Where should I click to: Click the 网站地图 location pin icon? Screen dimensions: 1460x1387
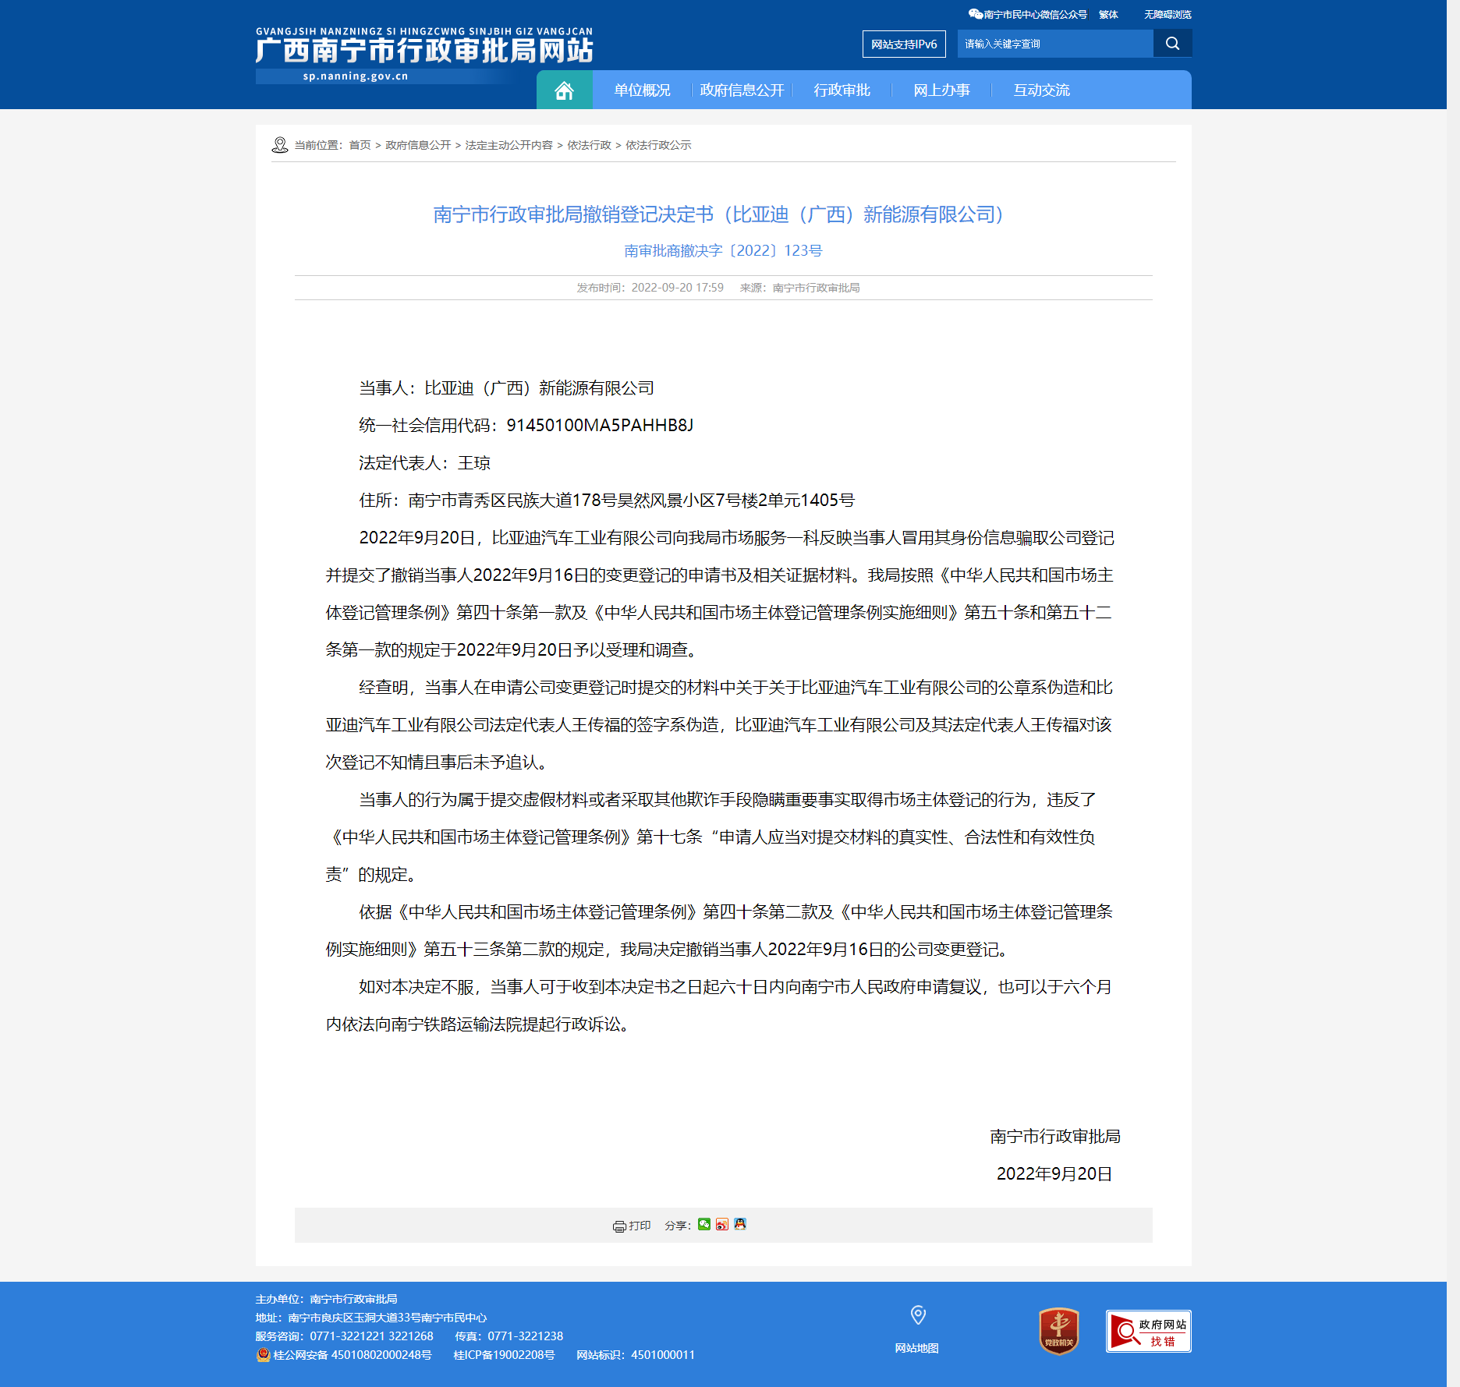(918, 1315)
